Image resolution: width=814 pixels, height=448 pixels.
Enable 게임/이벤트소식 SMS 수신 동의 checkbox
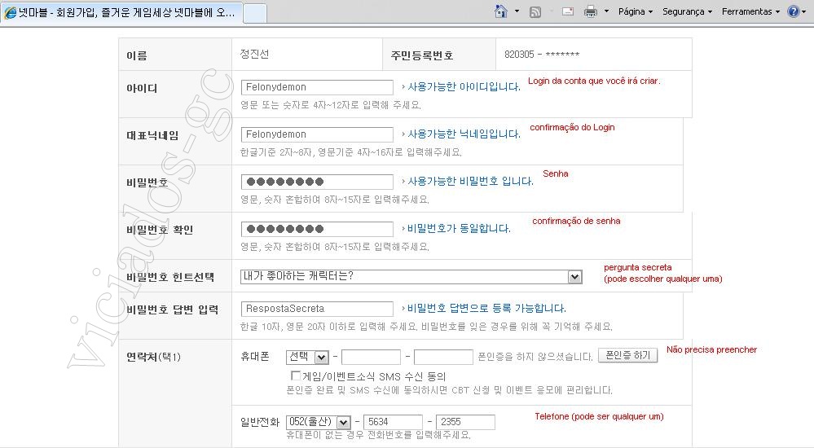[x=296, y=376]
